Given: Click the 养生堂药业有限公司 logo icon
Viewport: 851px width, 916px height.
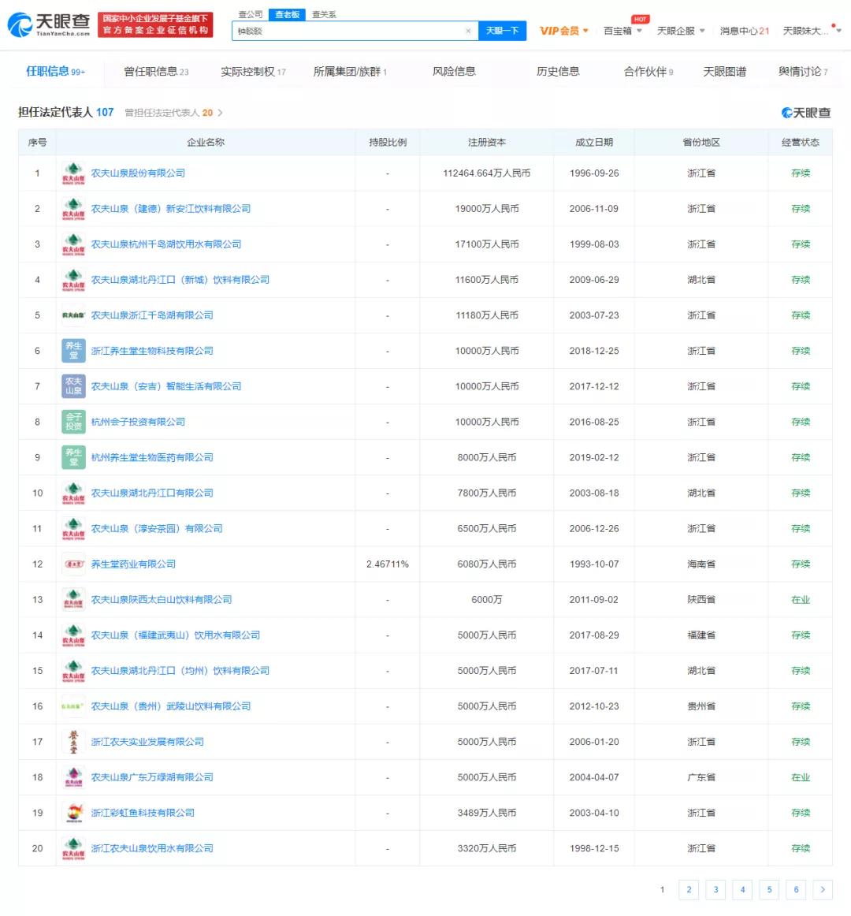Looking at the screenshot, I should click(73, 564).
